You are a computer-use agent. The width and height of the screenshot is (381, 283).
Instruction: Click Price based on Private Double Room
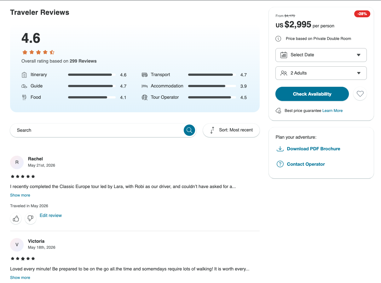[318, 39]
